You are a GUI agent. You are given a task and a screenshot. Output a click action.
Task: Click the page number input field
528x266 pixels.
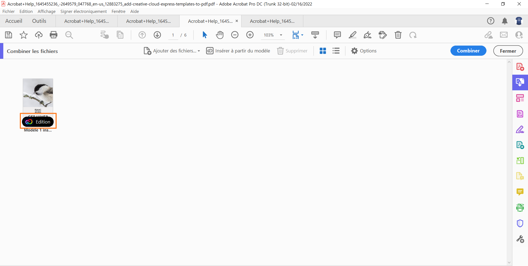[x=173, y=35]
